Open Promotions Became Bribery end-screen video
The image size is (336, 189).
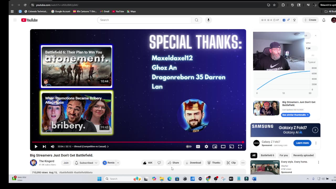pyautogui.click(x=77, y=113)
